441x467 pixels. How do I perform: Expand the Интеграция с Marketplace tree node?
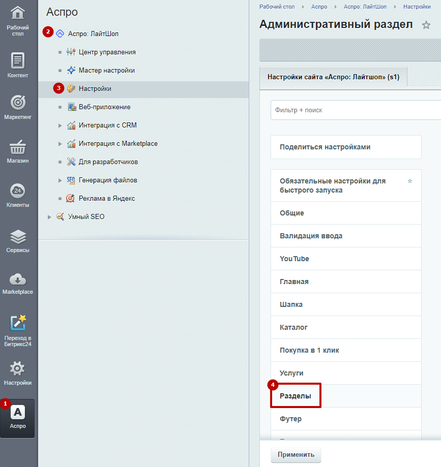pyautogui.click(x=60, y=144)
